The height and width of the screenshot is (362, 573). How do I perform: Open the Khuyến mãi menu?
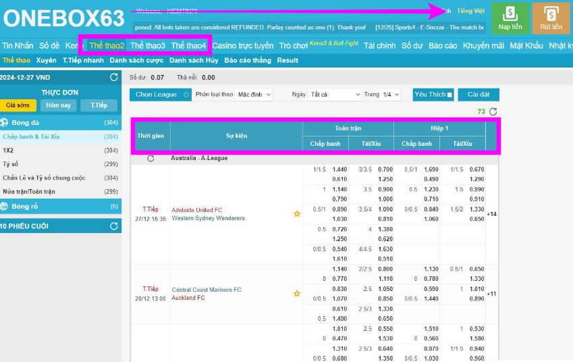[x=483, y=46]
